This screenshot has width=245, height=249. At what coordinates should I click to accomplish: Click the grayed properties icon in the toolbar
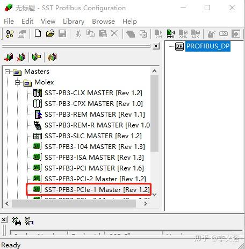click(22, 33)
